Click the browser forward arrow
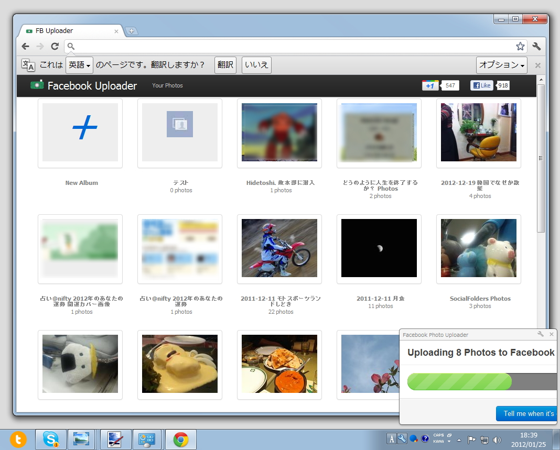 tap(40, 47)
